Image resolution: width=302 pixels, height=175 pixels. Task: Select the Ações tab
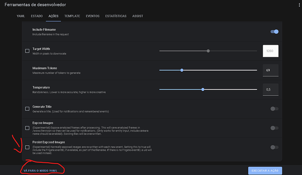pyautogui.click(x=53, y=16)
